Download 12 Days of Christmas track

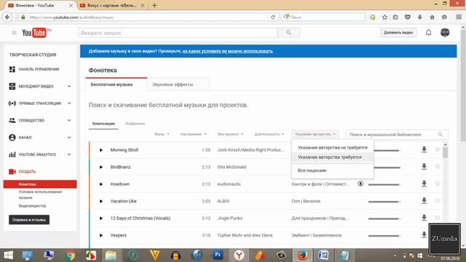coord(424,218)
